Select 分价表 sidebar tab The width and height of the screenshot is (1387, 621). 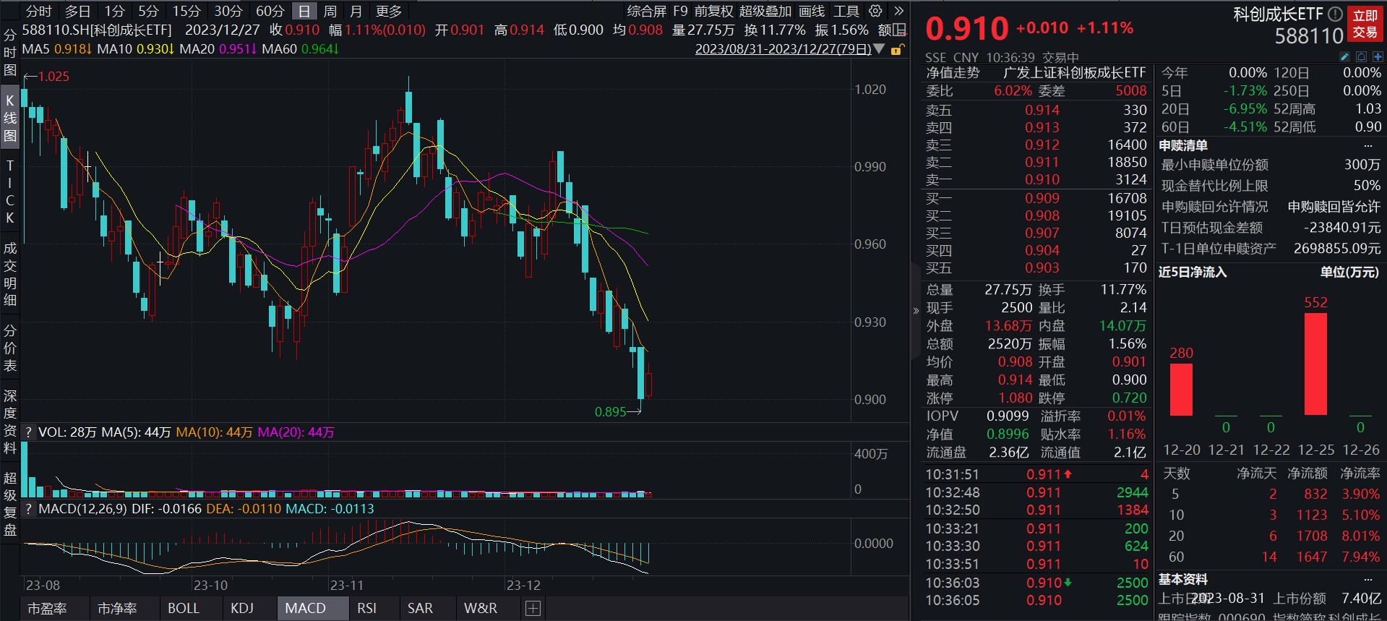10,348
